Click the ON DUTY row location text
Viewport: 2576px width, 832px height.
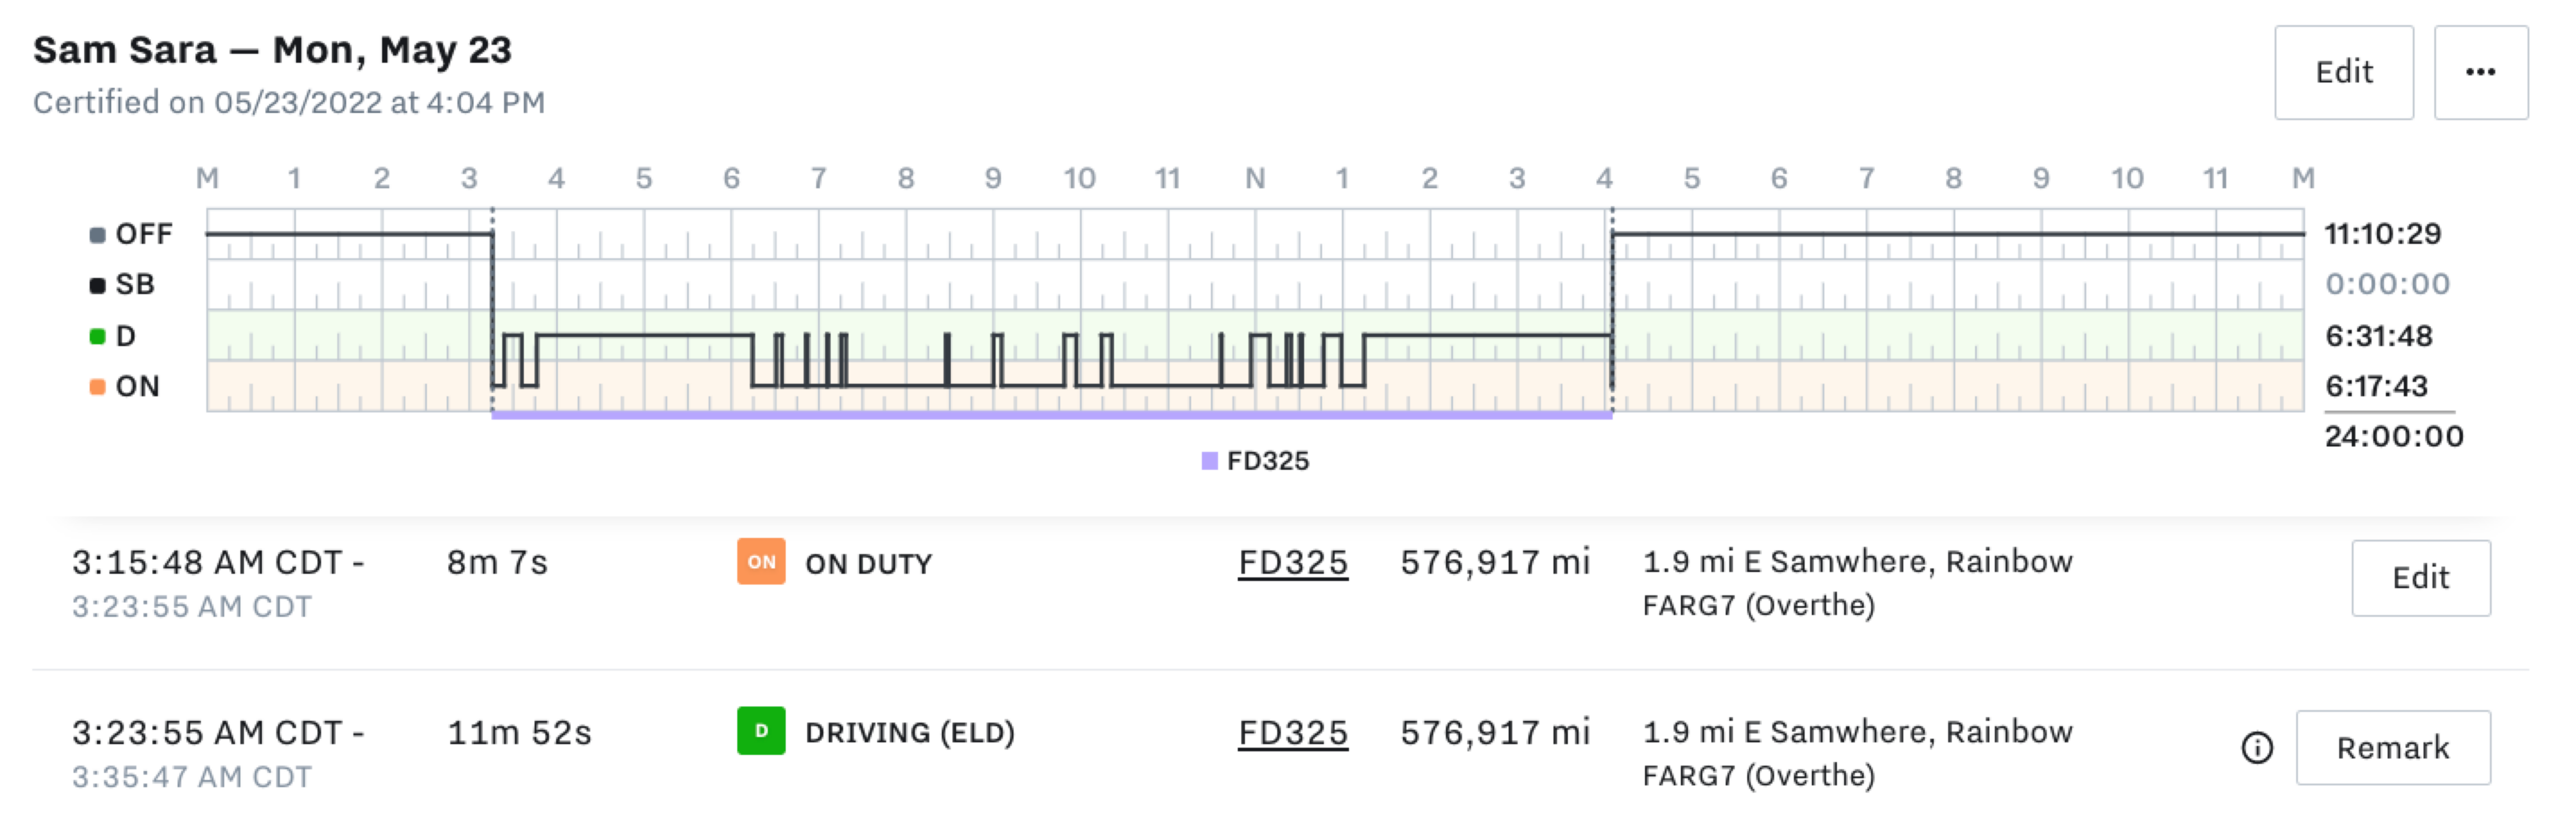(1857, 583)
